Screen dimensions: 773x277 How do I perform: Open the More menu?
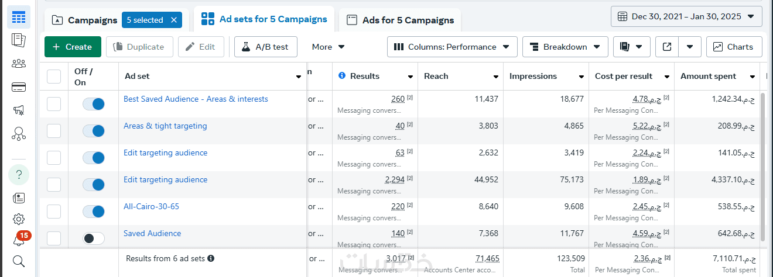point(329,47)
